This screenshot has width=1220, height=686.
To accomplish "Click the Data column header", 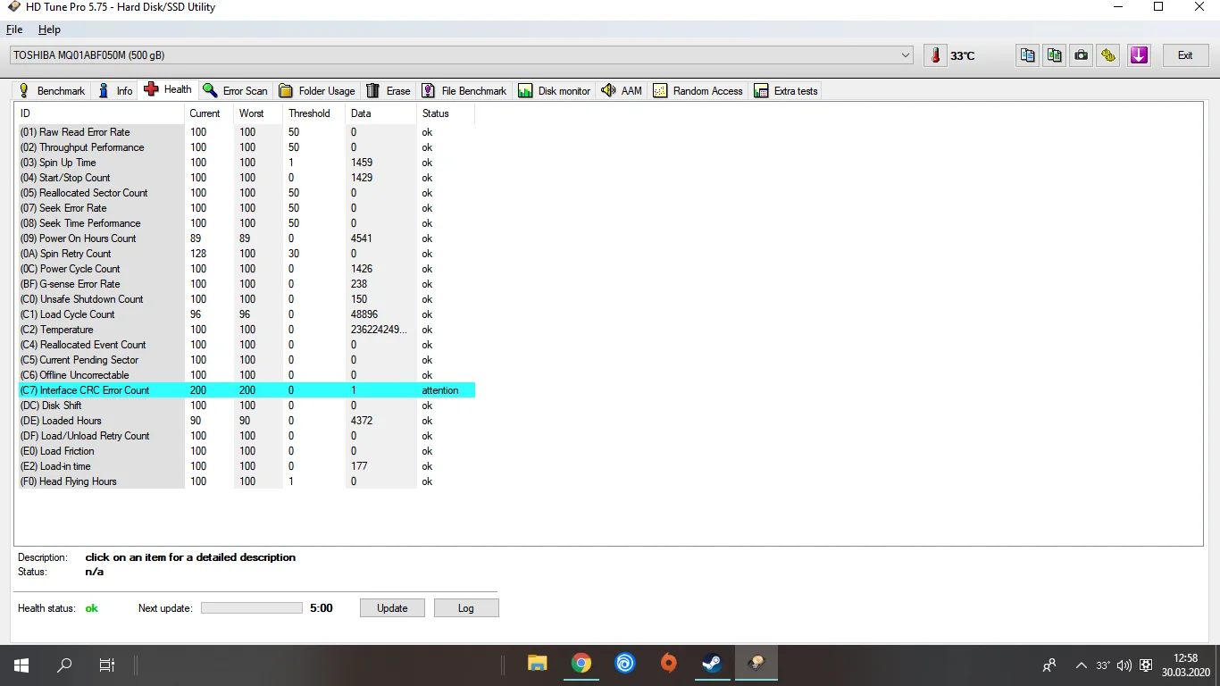I will pyautogui.click(x=380, y=113).
